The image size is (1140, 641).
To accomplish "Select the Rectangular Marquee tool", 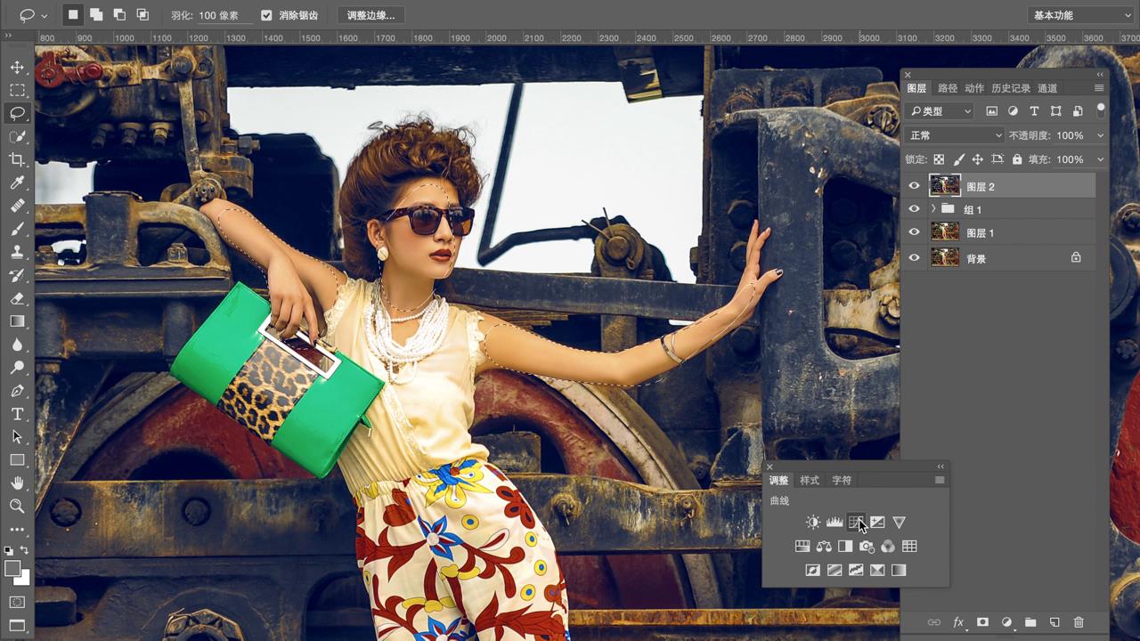I will 17,91.
